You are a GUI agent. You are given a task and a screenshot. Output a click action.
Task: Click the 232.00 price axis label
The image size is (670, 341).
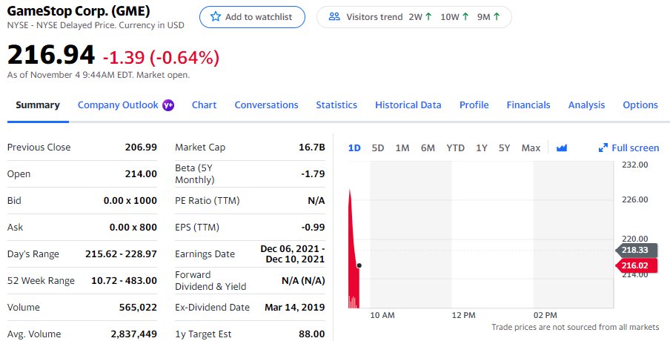point(635,165)
